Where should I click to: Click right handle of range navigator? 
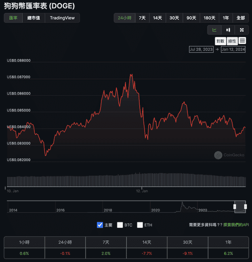pyautogui.click(x=245, y=206)
